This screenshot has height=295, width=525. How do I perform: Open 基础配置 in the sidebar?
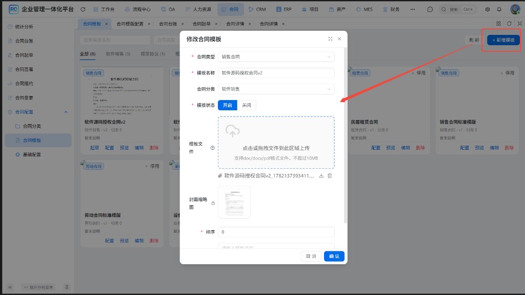coord(32,154)
